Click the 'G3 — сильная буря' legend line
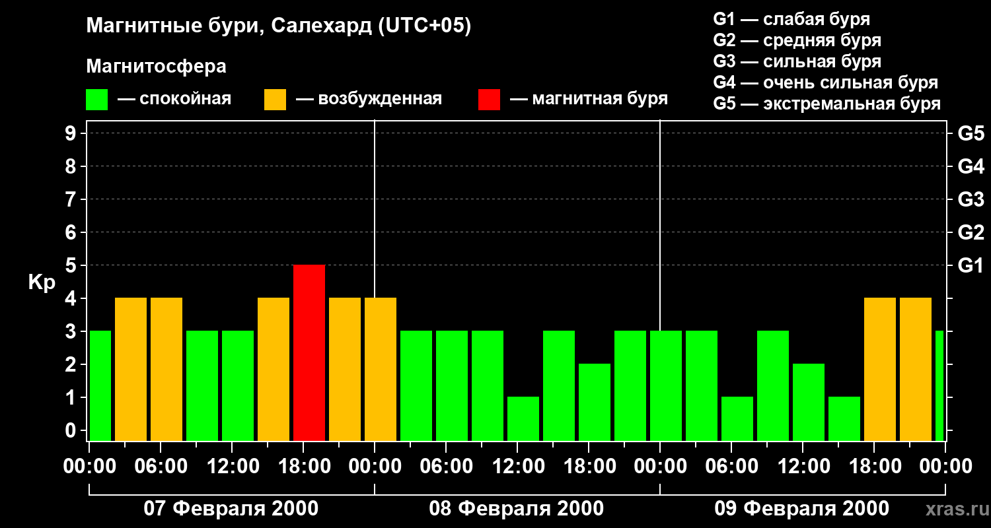 [797, 61]
